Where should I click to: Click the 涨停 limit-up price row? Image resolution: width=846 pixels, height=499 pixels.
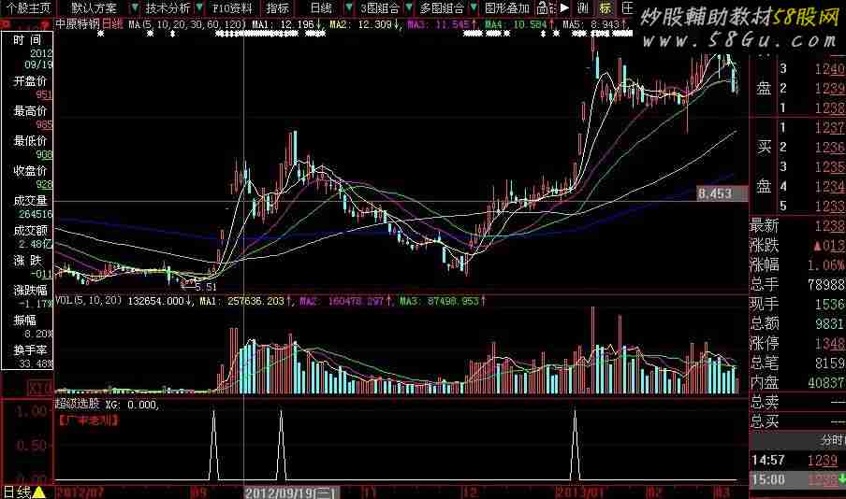(797, 343)
